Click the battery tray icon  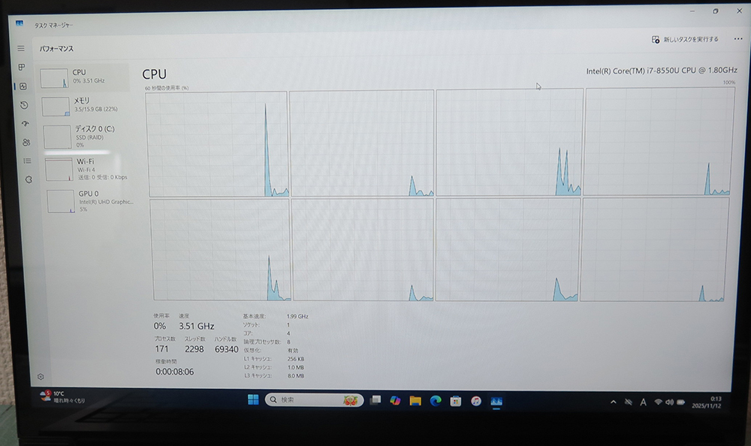coord(680,402)
